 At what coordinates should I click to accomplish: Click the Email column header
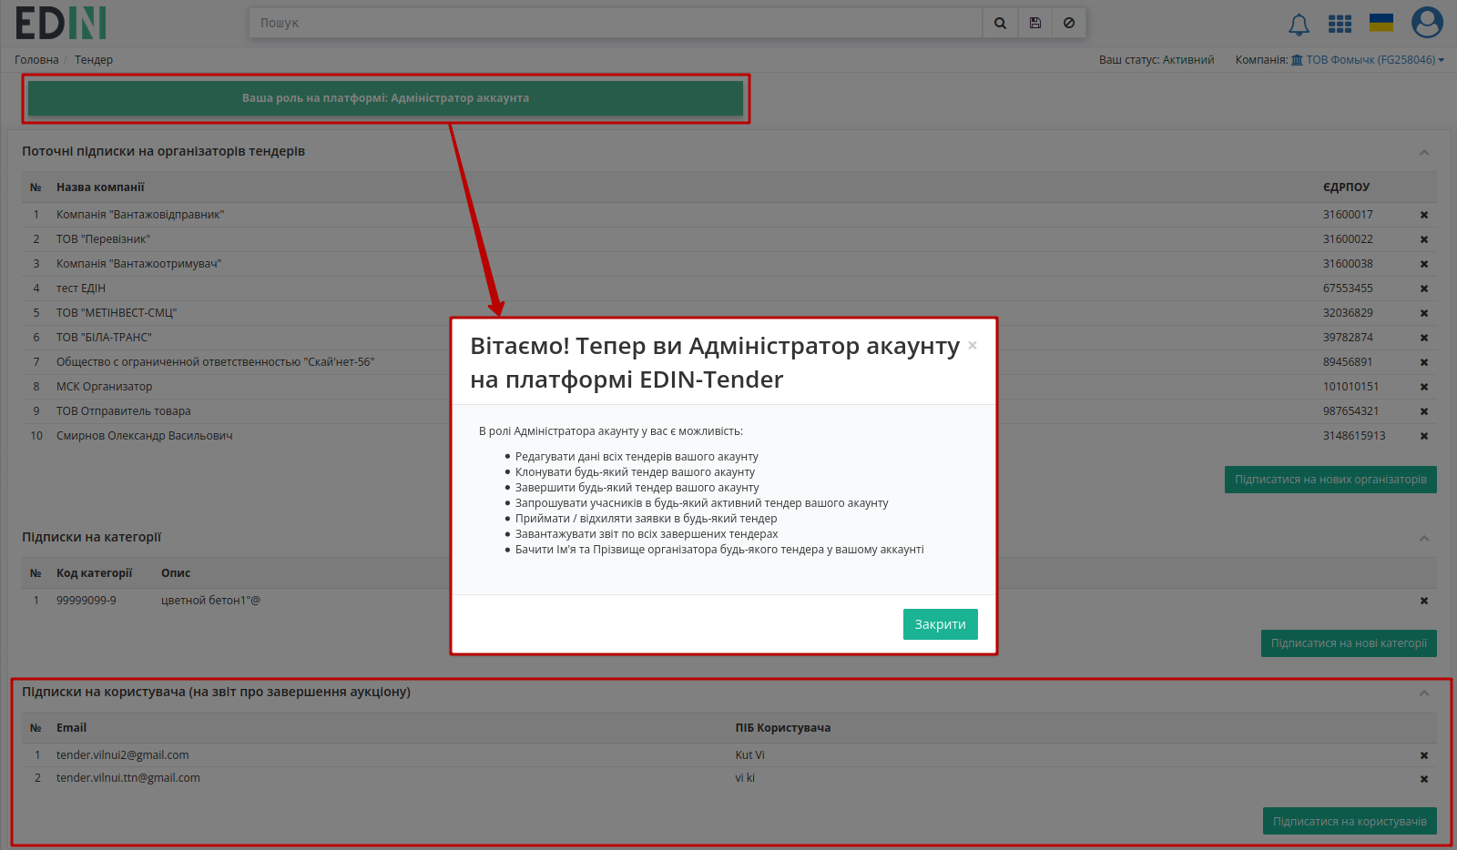coord(71,728)
